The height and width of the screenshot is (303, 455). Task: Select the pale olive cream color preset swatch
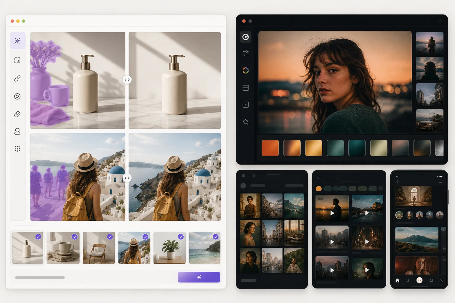[x=379, y=148]
